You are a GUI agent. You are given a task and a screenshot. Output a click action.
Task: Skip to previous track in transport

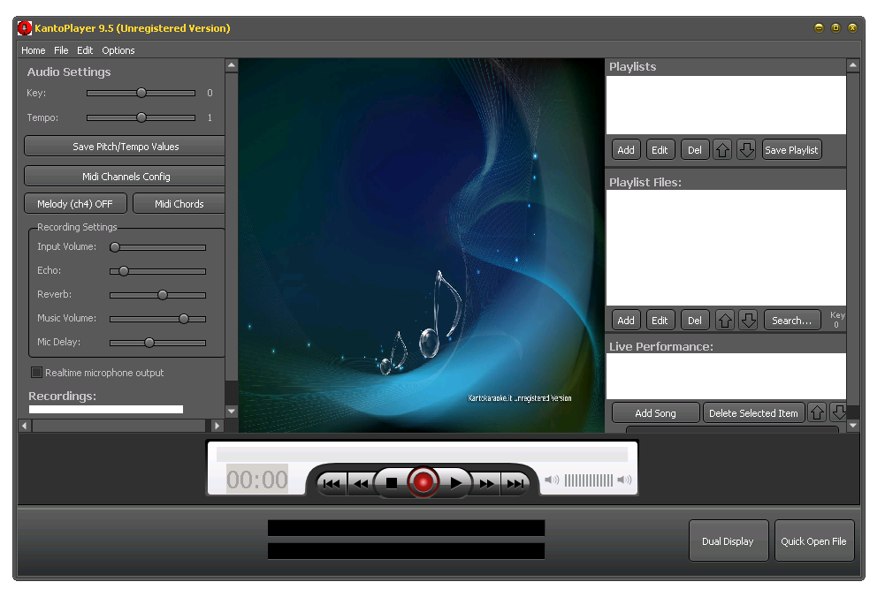332,484
